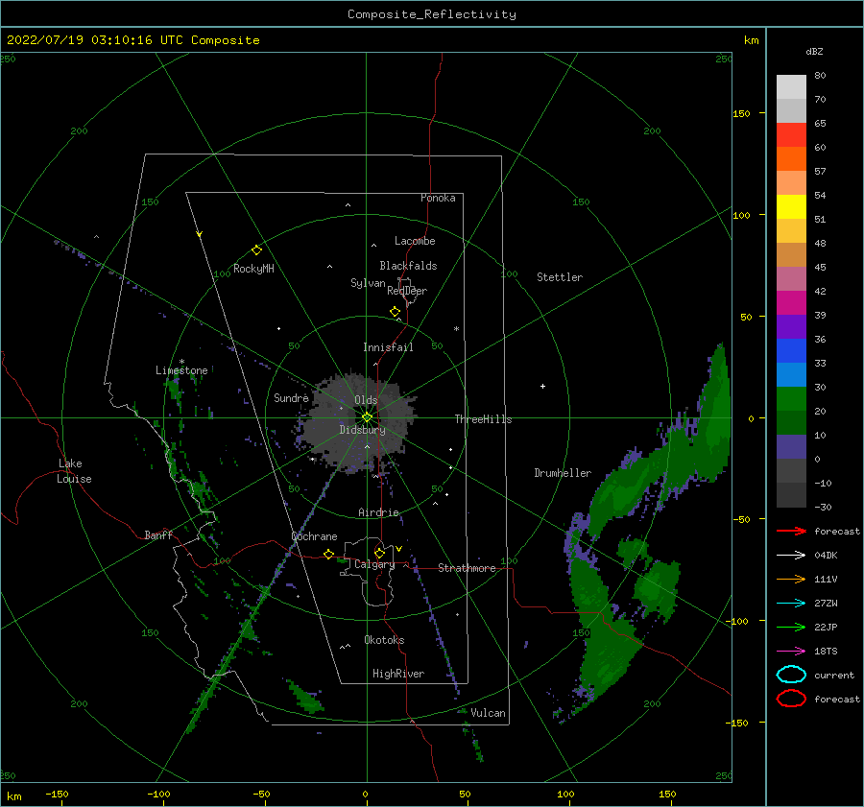The height and width of the screenshot is (807, 864).
Task: Click the Ponoka town label
Action: click(x=438, y=198)
